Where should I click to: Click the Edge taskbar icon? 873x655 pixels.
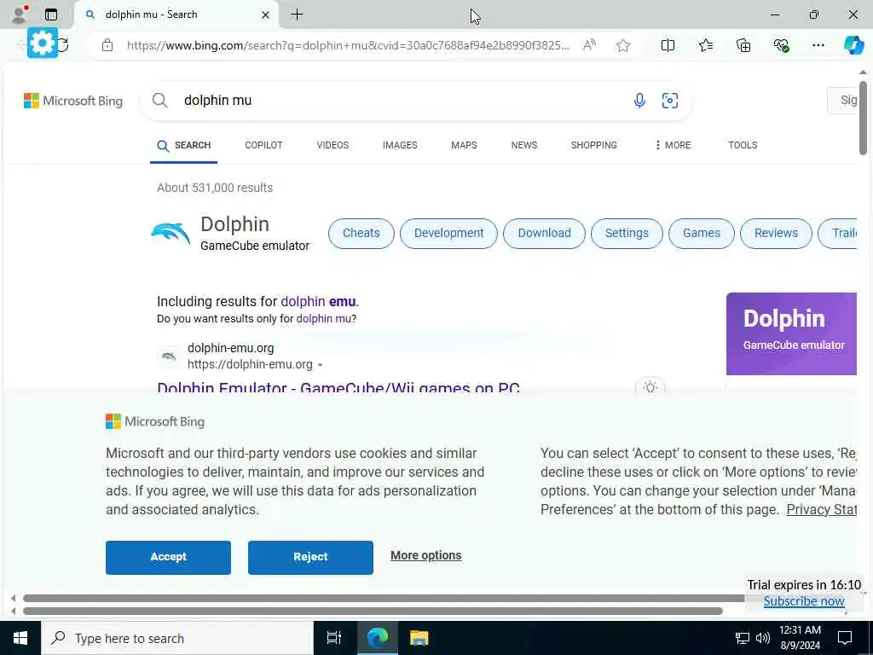tap(377, 638)
